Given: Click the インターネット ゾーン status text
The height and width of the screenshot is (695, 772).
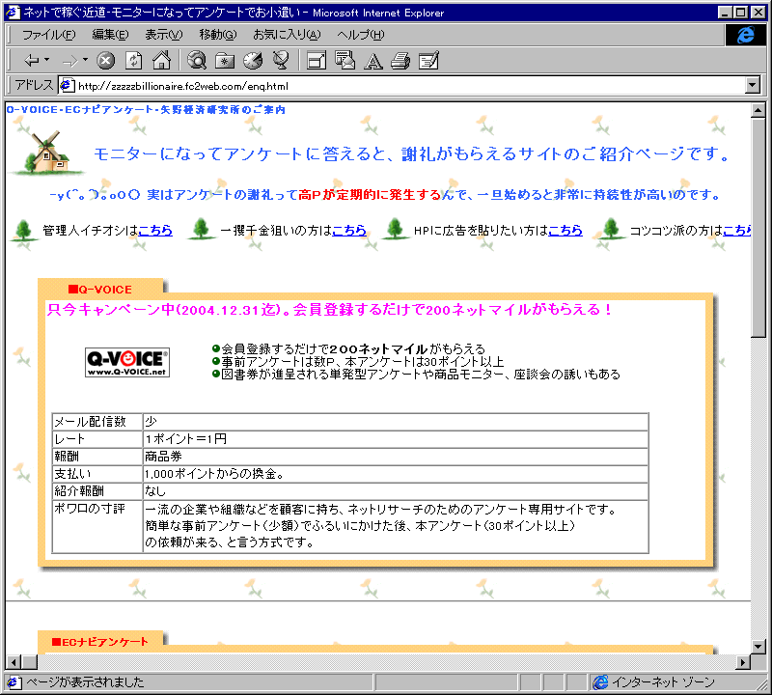Looking at the screenshot, I should (x=663, y=682).
